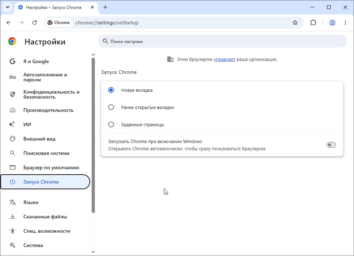Click the sparkle ИИ icon
This screenshot has width=354, height=256.
click(x=12, y=124)
